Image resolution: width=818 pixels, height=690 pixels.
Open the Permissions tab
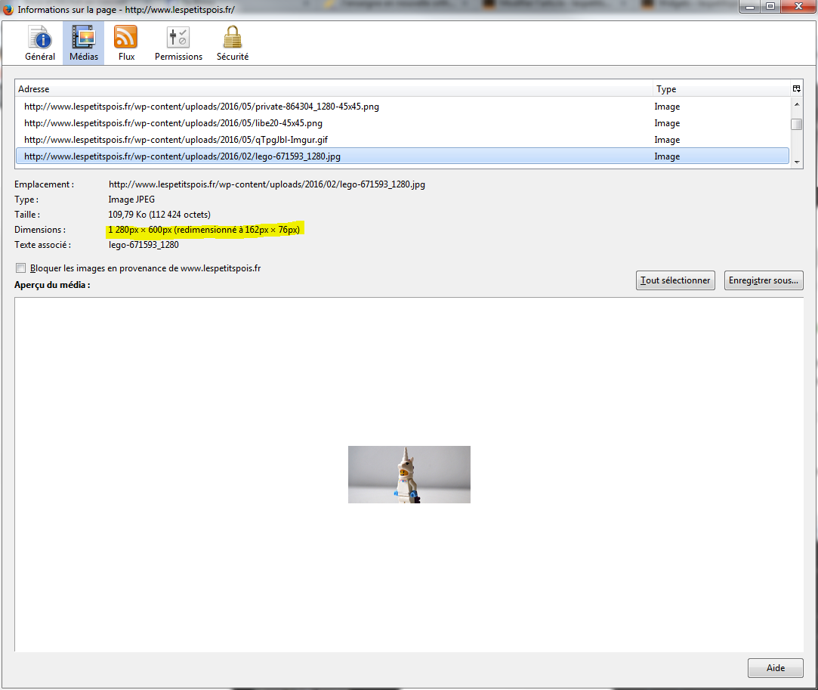pyautogui.click(x=178, y=44)
